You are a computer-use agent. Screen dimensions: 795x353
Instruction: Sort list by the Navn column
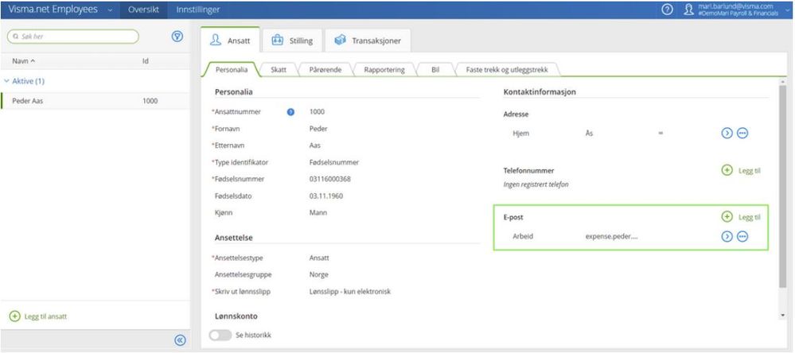[x=24, y=60]
